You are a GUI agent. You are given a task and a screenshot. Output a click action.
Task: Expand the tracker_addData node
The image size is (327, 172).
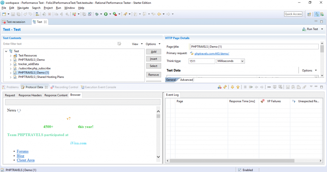11,64
